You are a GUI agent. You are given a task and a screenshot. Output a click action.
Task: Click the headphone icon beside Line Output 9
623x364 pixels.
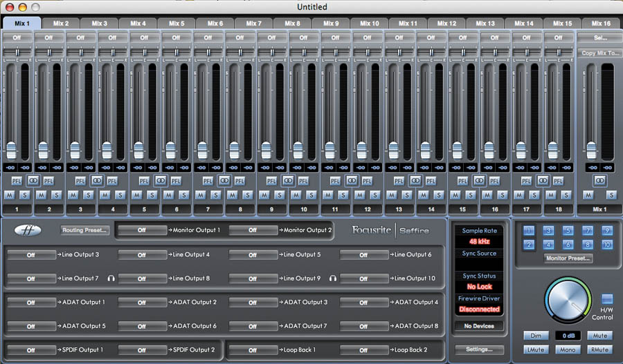333,278
